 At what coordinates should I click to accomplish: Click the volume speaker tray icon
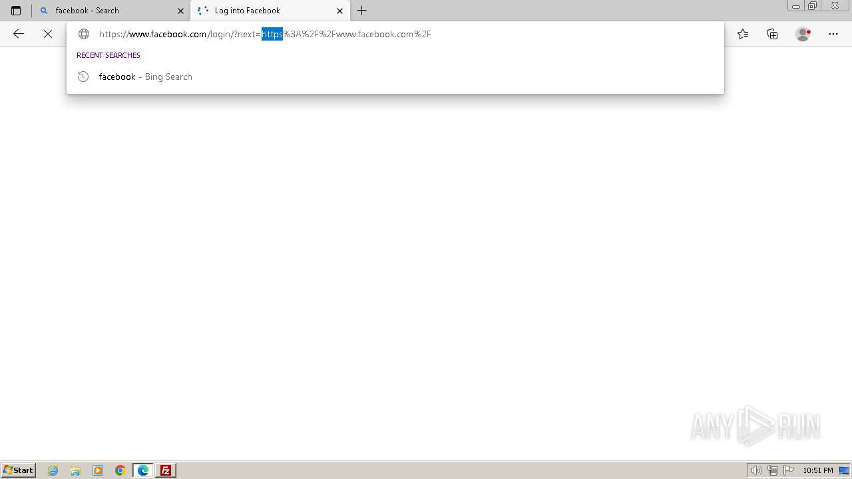[x=757, y=470]
